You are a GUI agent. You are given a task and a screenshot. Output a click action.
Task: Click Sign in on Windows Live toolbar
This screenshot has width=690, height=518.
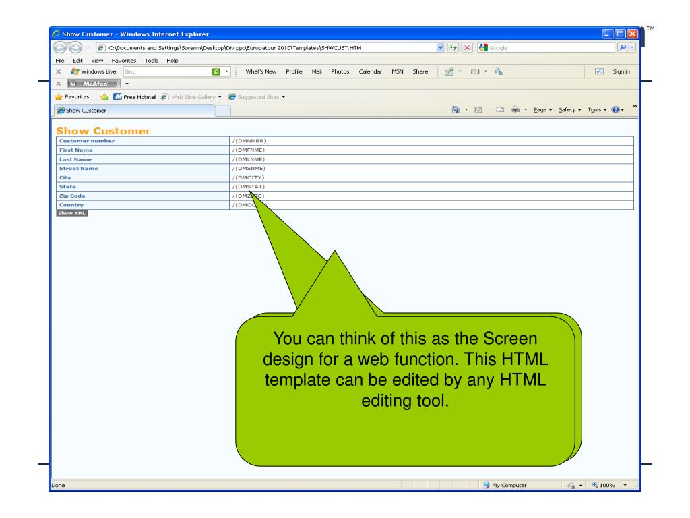(621, 71)
